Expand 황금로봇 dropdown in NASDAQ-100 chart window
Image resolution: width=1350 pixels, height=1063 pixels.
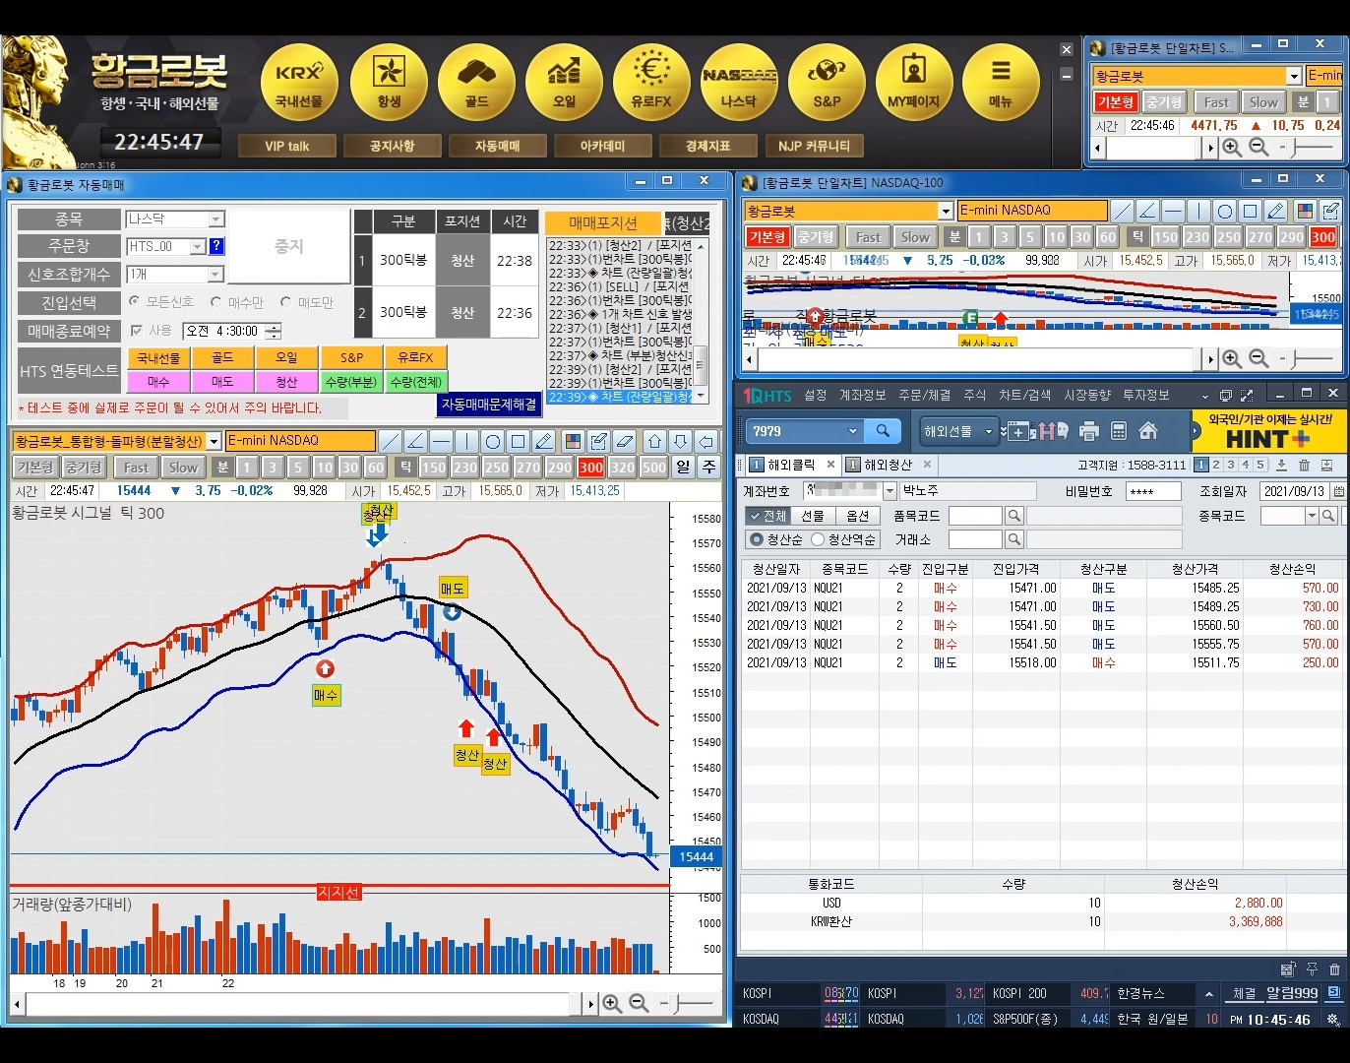[946, 211]
